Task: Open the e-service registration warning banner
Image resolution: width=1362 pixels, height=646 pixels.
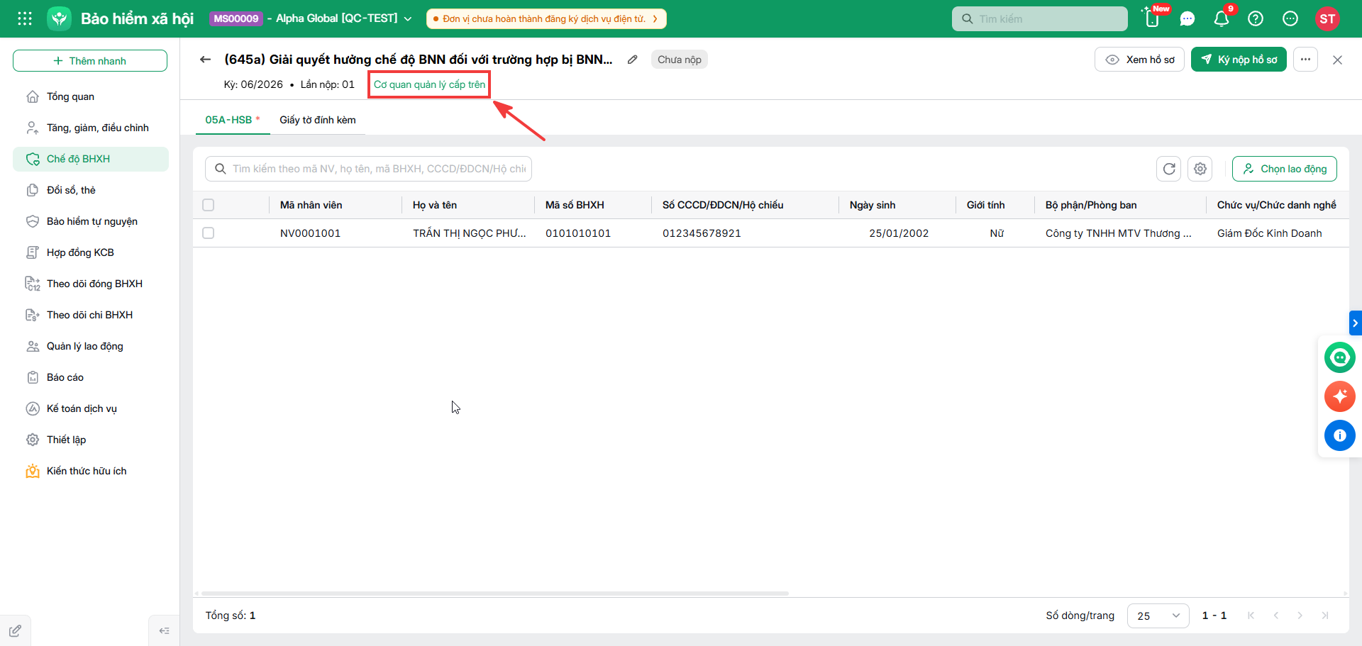Action: tap(546, 18)
